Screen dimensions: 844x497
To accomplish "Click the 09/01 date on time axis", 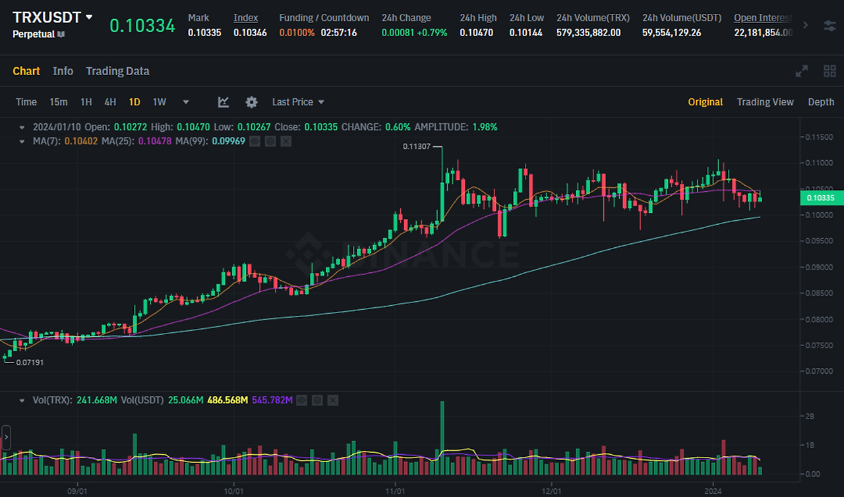I will (x=78, y=491).
